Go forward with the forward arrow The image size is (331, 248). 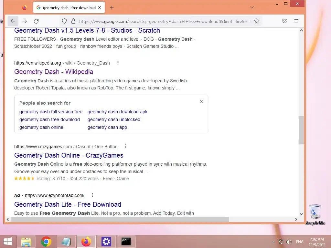click(25, 21)
